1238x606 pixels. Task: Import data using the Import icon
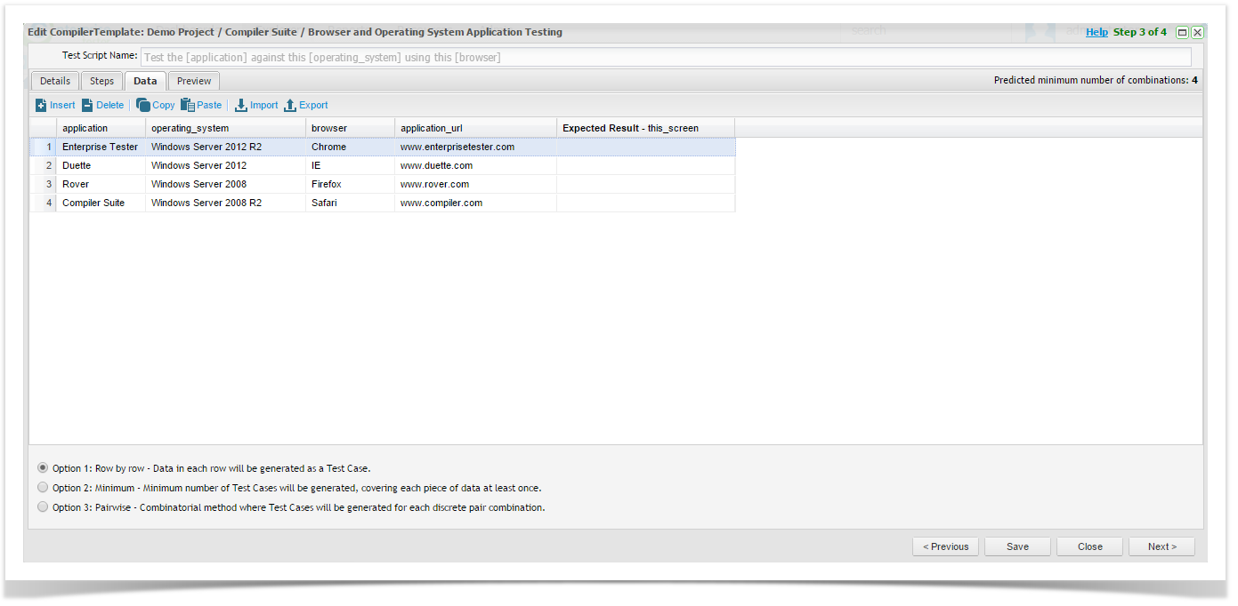pyautogui.click(x=241, y=105)
